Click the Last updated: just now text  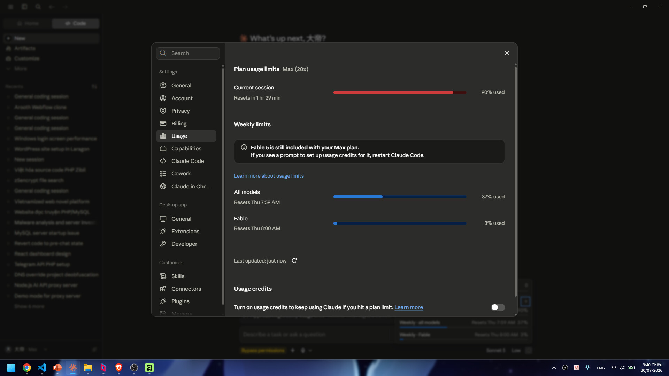click(260, 261)
